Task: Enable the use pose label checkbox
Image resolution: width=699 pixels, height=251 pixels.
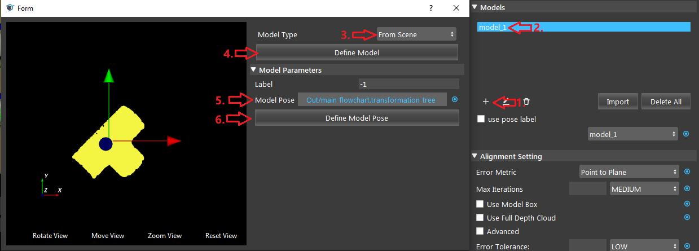Action: [480, 119]
